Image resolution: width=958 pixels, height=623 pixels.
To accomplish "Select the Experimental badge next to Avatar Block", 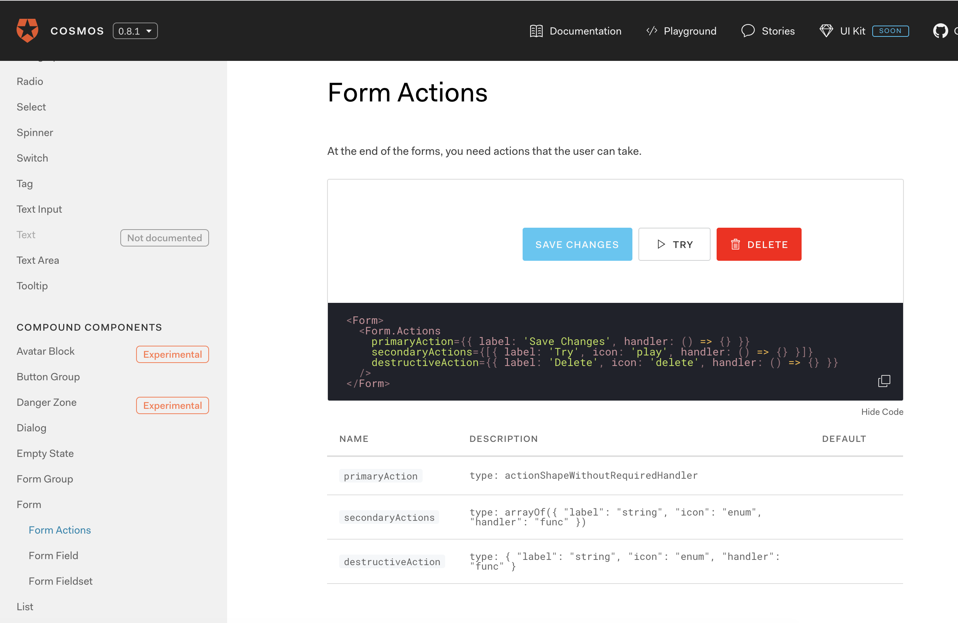I will click(x=172, y=354).
